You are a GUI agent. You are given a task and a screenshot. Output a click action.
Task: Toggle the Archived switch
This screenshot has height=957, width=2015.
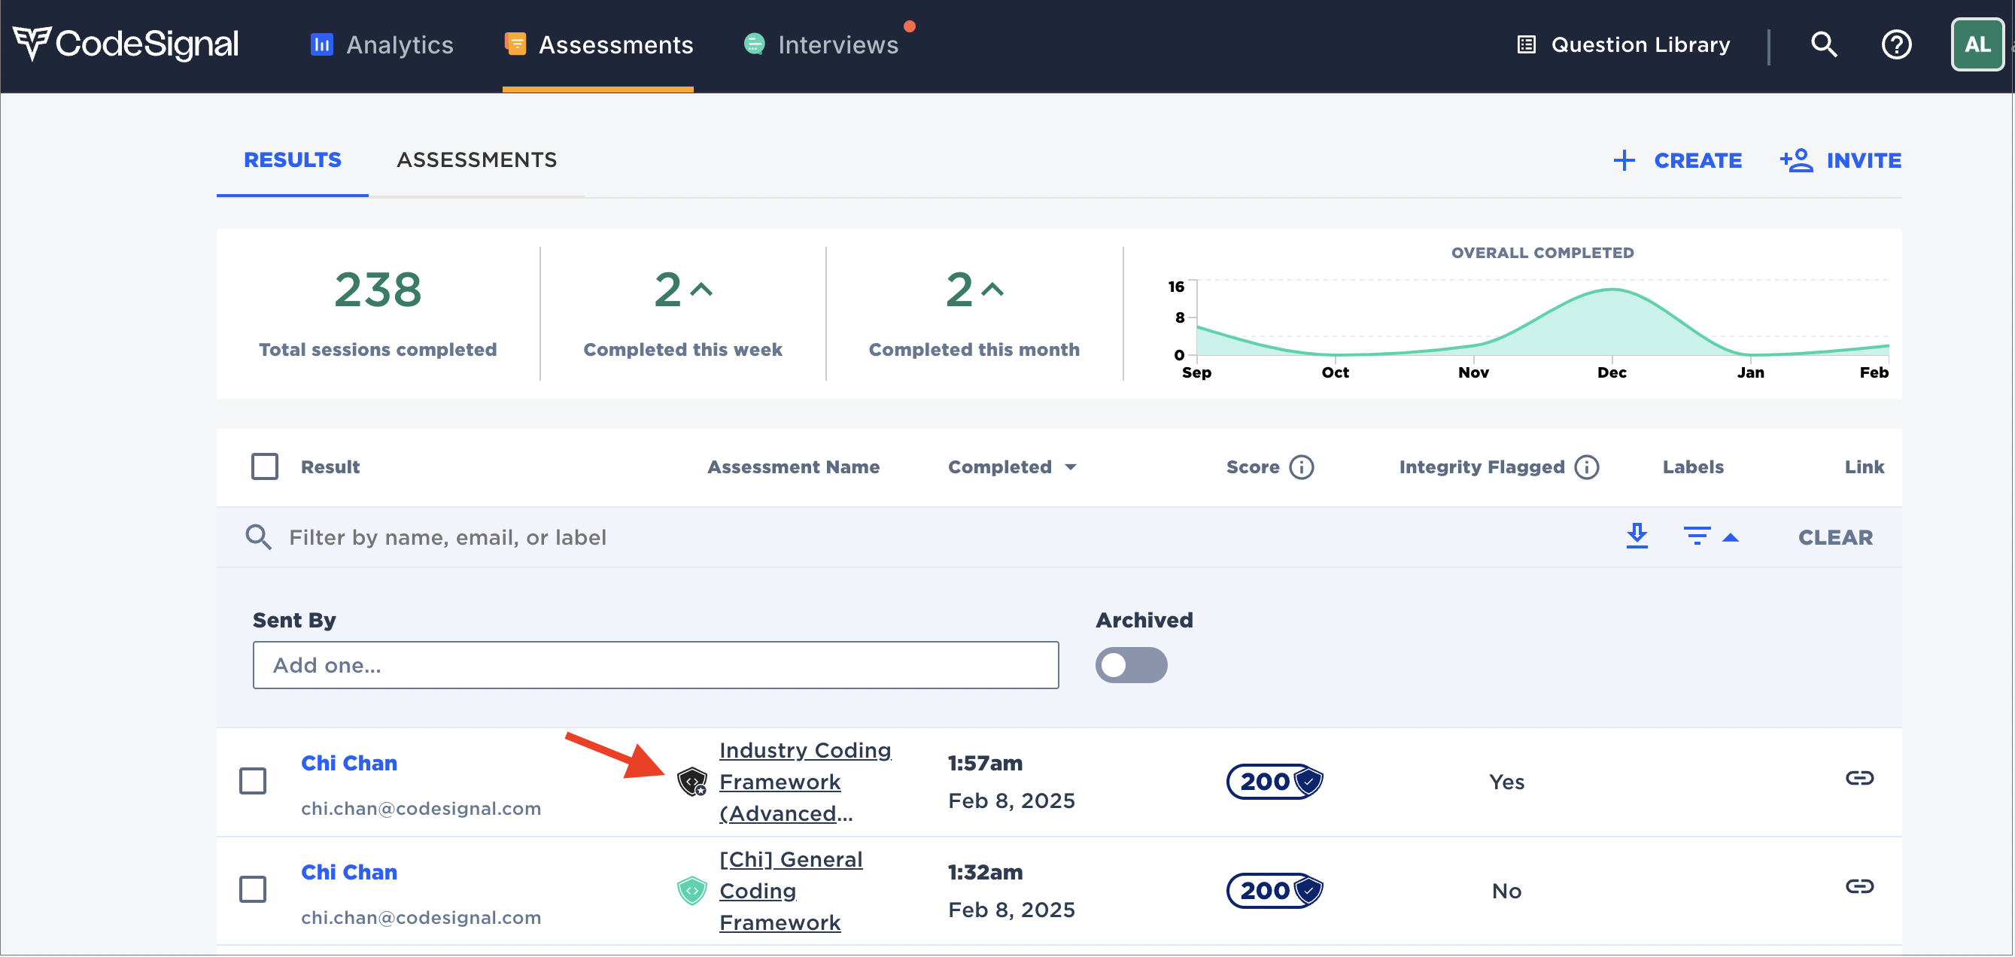click(x=1131, y=665)
